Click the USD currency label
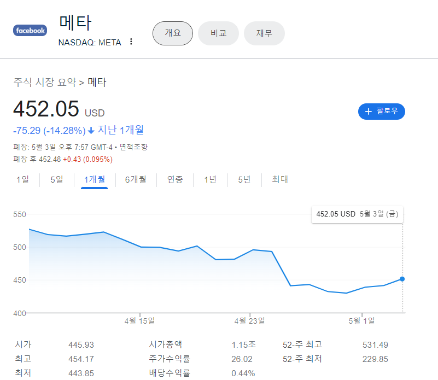 pos(95,113)
